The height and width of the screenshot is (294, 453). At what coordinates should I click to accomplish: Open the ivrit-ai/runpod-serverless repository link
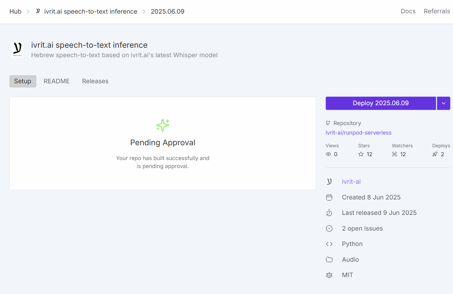click(359, 133)
